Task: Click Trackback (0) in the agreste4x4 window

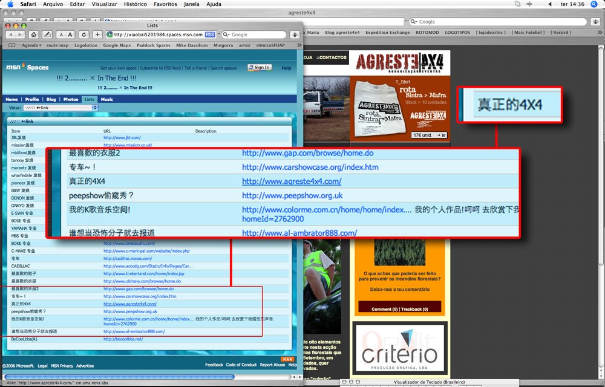Action: 414,309
